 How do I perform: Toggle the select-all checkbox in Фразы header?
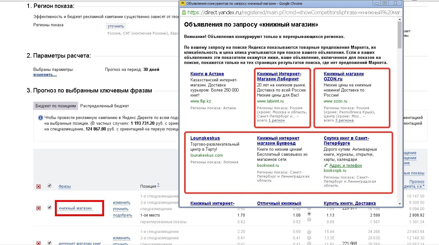tap(49, 186)
